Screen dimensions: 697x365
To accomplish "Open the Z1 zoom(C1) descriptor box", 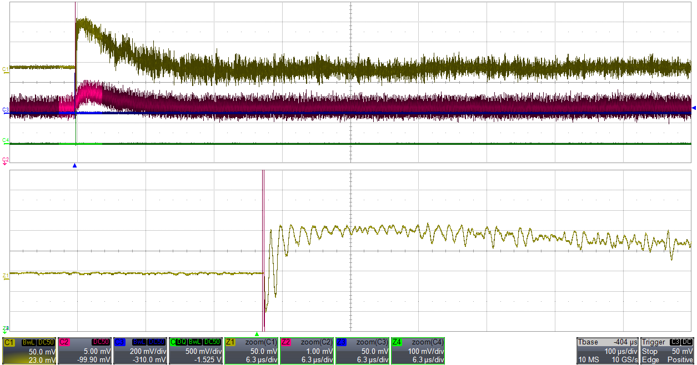I will coord(251,351).
